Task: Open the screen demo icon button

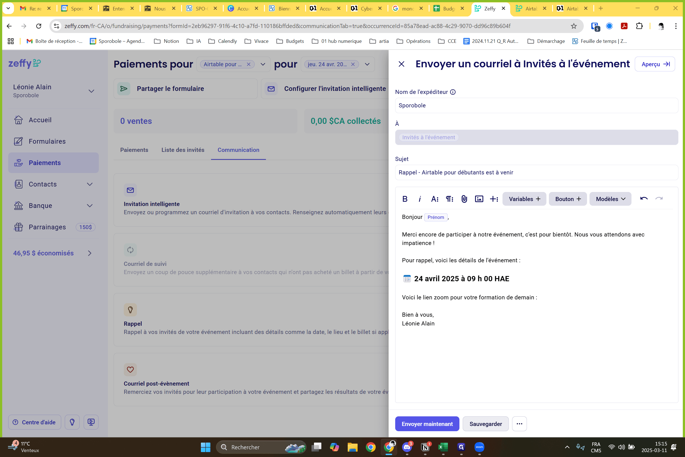Action: pos(91,422)
